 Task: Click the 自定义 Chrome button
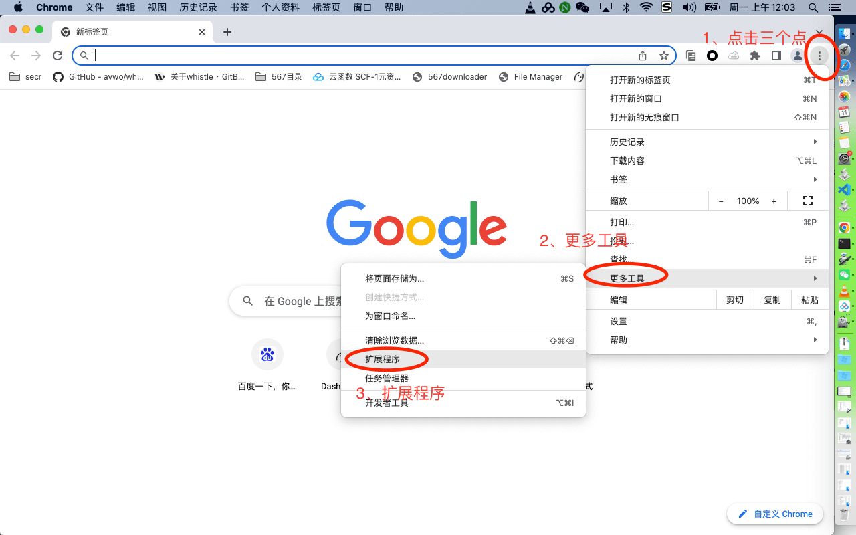774,514
